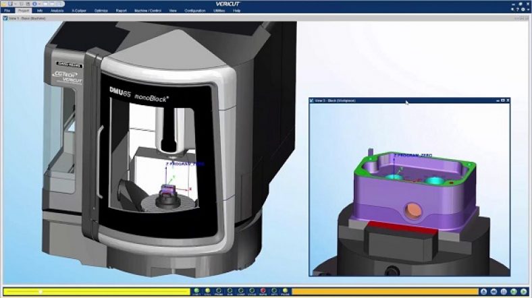Click the PROBE status light
This screenshot has height=298, width=532.
(x=219, y=291)
